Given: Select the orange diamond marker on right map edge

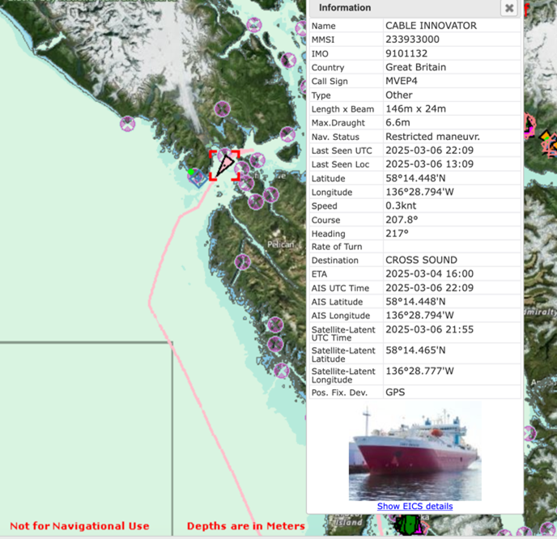Looking at the screenshot, I should click(x=546, y=136).
